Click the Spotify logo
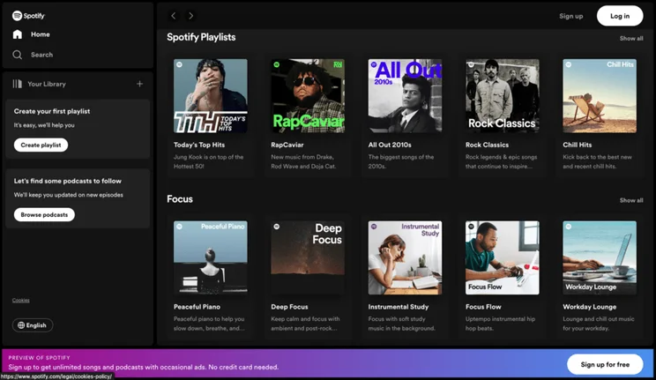The width and height of the screenshot is (656, 380). coord(28,16)
